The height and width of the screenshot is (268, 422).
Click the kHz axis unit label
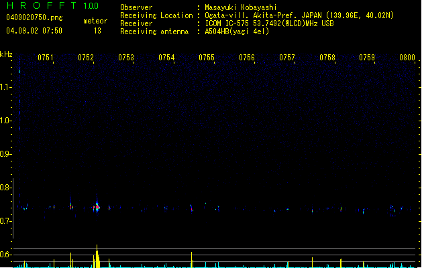coord(6,54)
